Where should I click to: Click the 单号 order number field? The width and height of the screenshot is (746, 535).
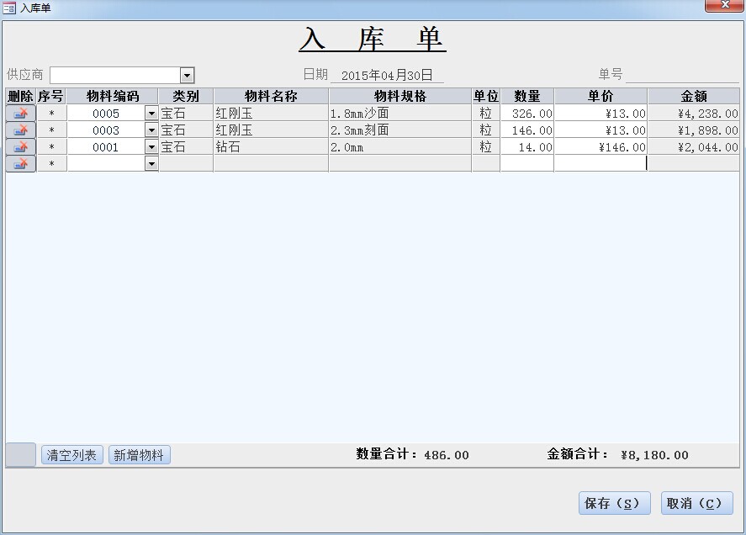point(681,75)
